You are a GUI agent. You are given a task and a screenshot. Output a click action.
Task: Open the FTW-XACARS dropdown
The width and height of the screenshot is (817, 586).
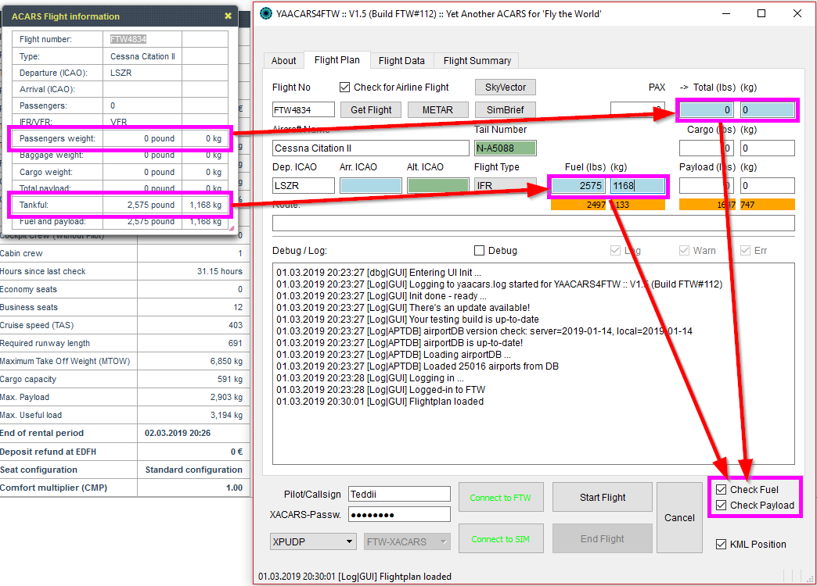[x=407, y=541]
